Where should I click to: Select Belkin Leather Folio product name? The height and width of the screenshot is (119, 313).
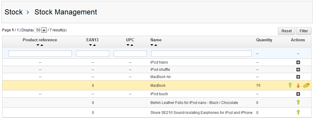194,103
